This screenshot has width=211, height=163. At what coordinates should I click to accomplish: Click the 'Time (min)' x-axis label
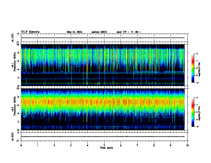click(x=107, y=148)
